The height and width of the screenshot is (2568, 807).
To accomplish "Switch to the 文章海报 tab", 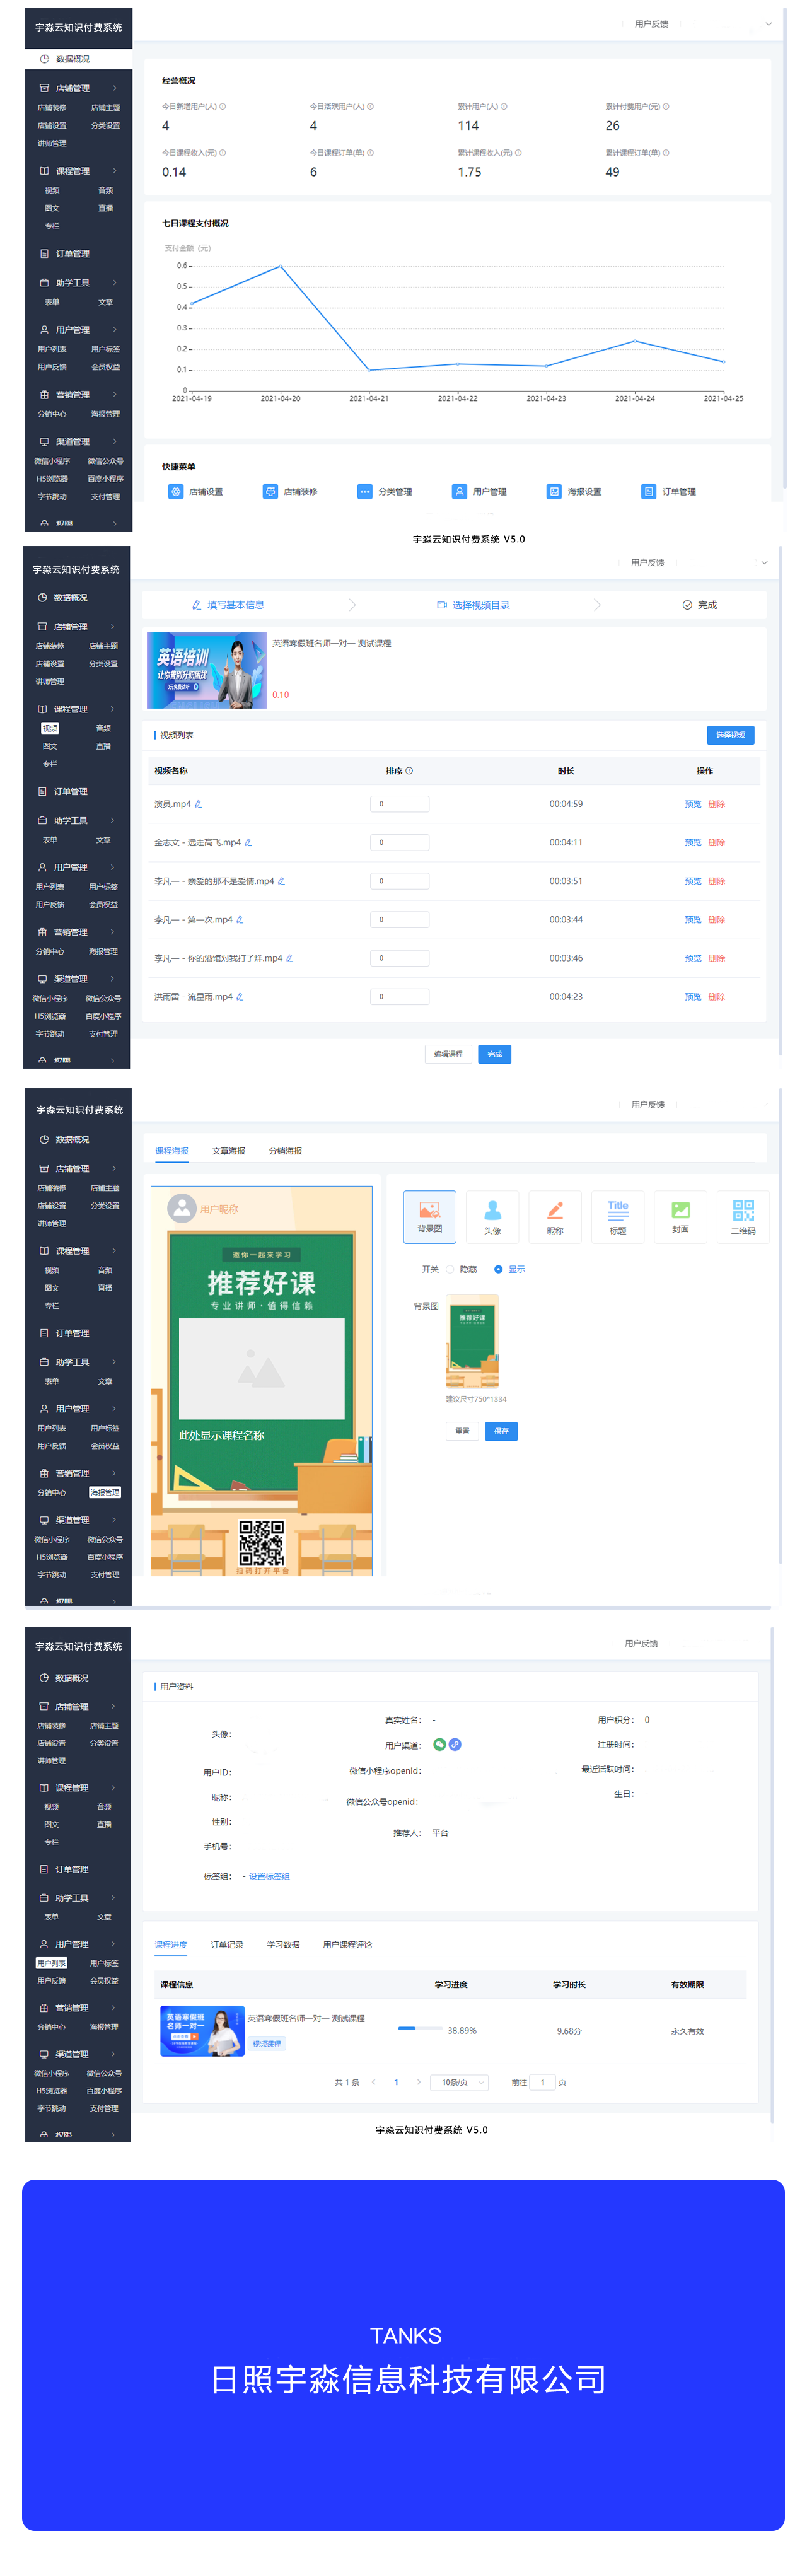I will click(x=228, y=1151).
